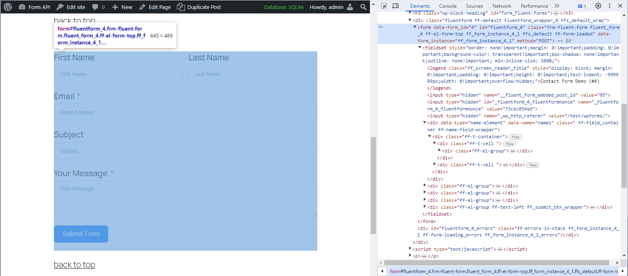The image size is (628, 276).
Task: Click the Email Address input field
Action: click(x=185, y=112)
